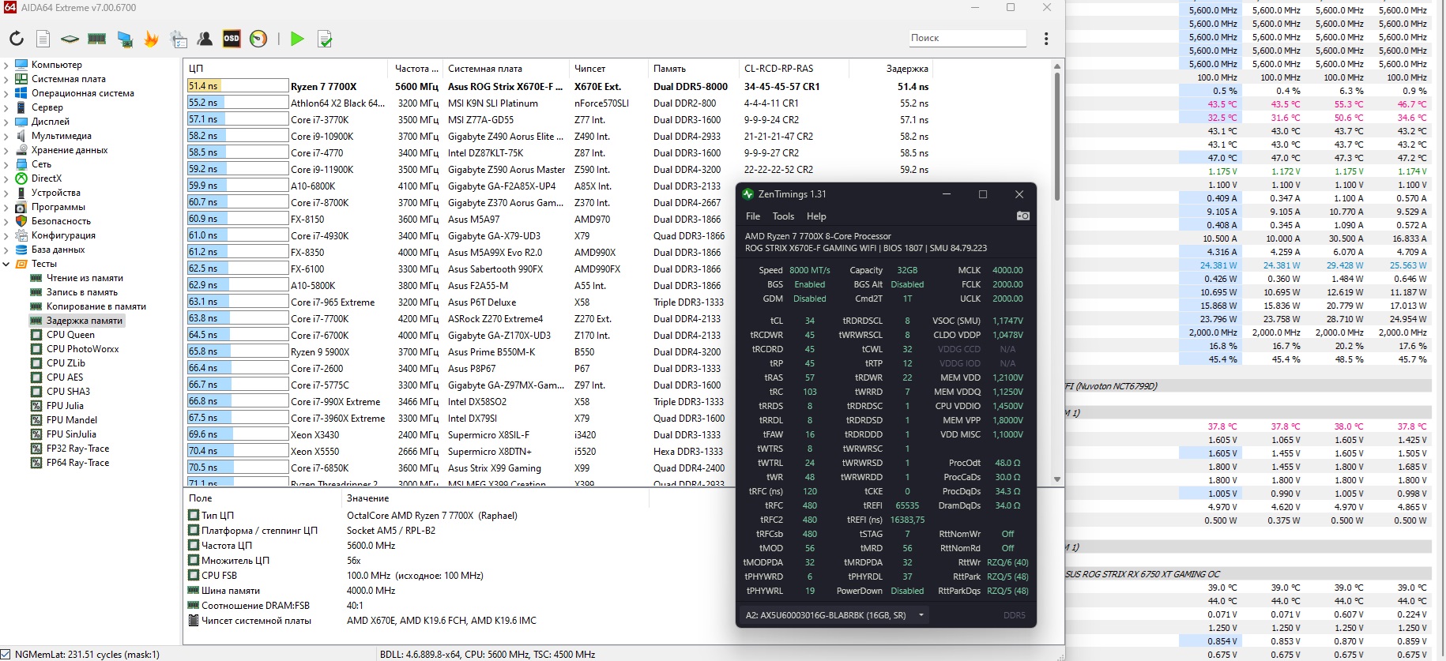Expand the Компьютер tree node
Viewport: 1446px width, 661px height.
(6, 65)
